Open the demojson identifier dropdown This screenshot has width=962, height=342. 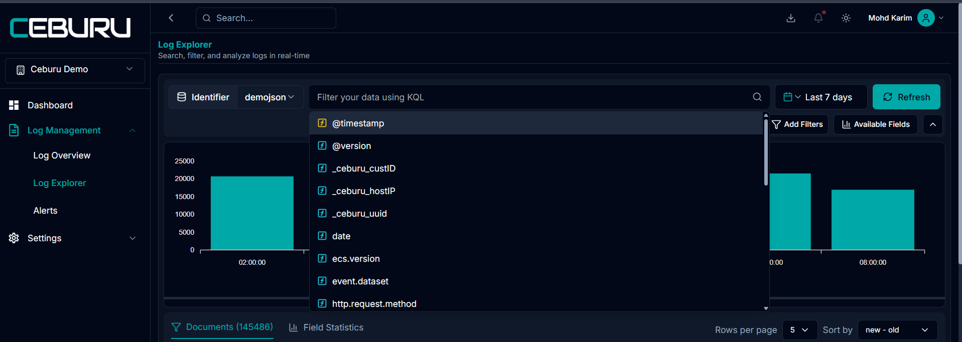tap(270, 97)
